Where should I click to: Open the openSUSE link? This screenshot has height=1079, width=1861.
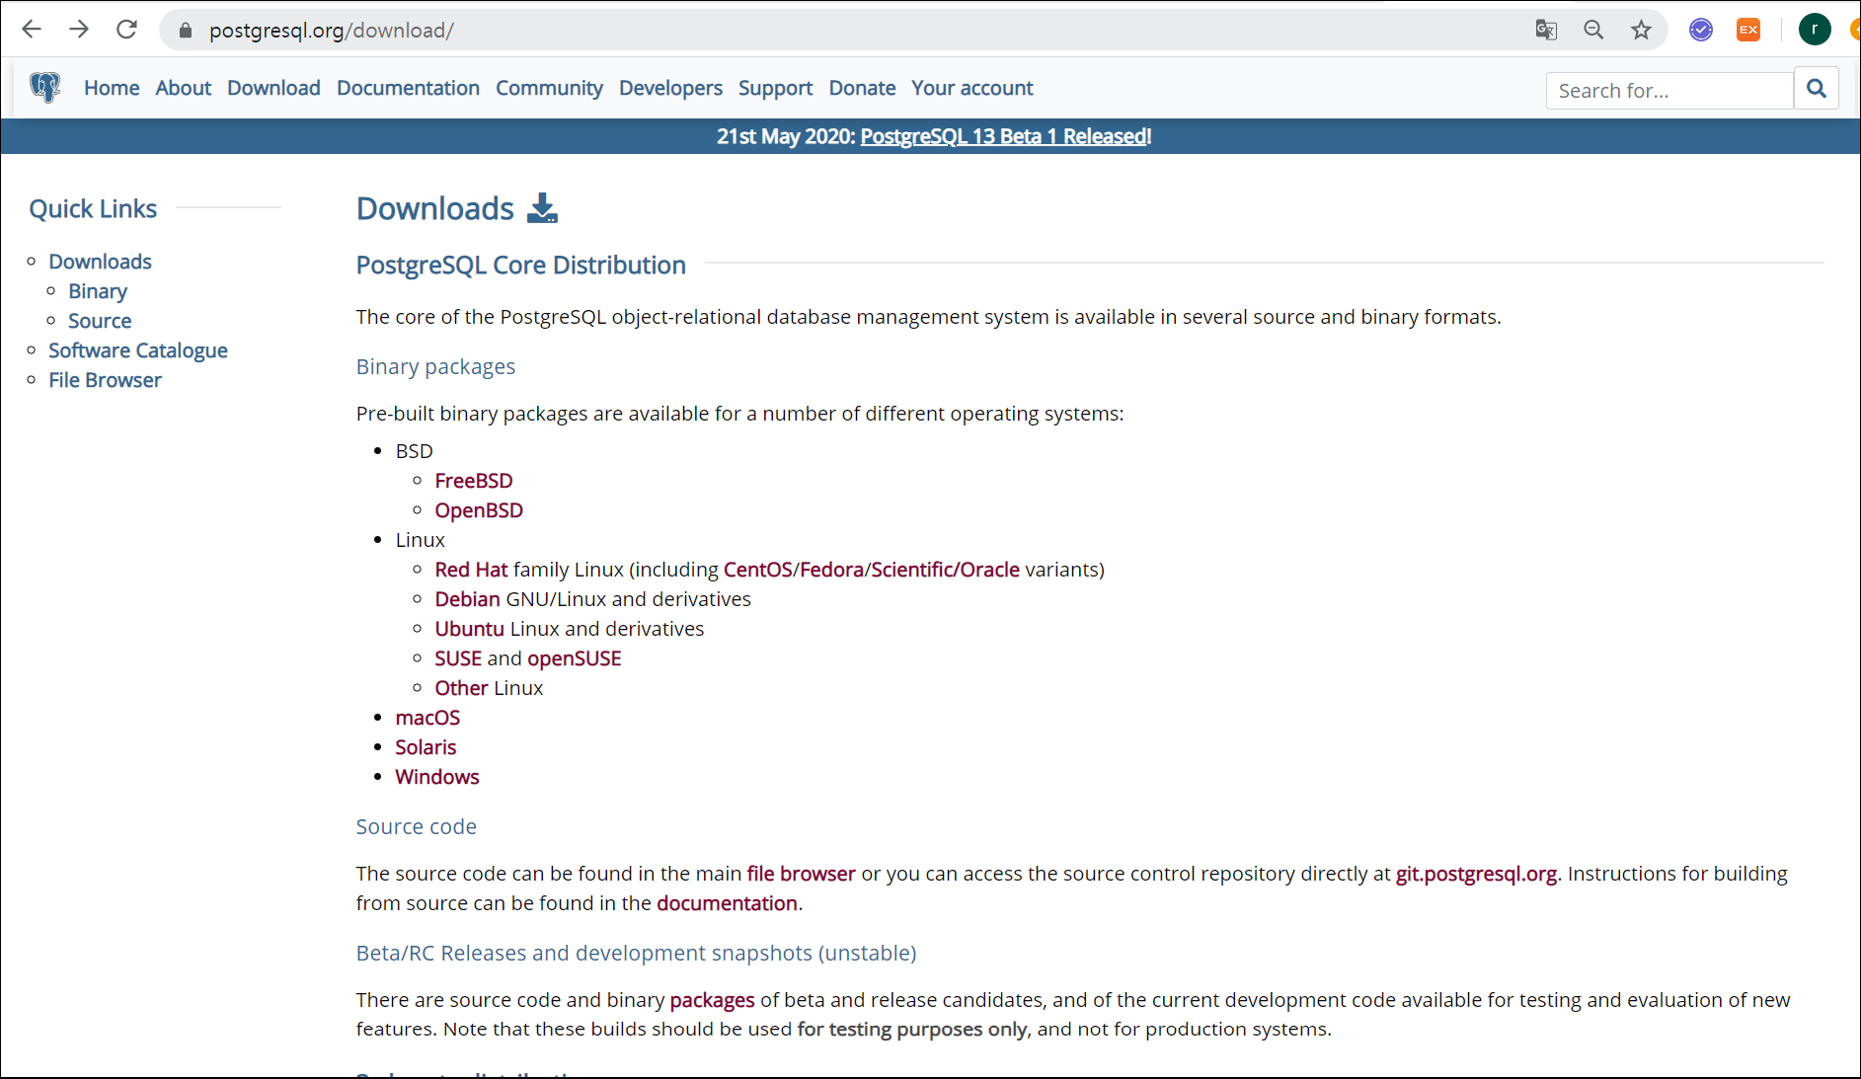point(575,658)
